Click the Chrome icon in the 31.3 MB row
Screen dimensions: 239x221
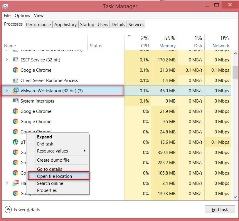tap(15, 70)
